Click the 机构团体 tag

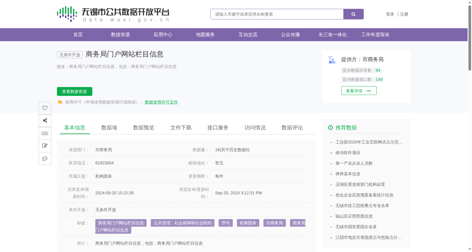tap(248, 223)
